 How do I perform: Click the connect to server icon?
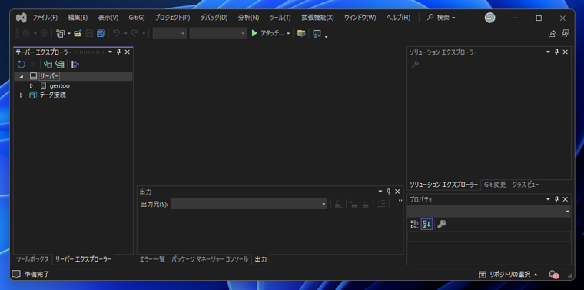click(60, 65)
